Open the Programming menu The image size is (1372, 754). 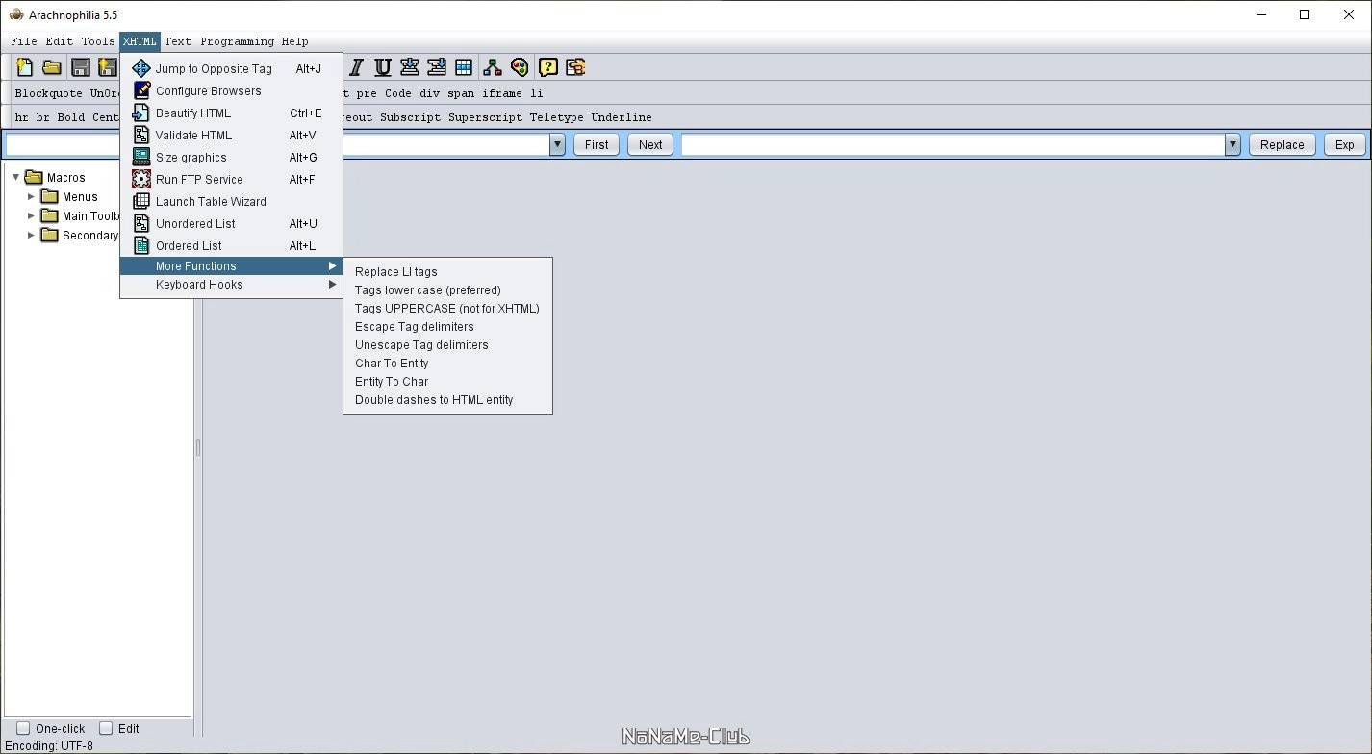click(237, 41)
